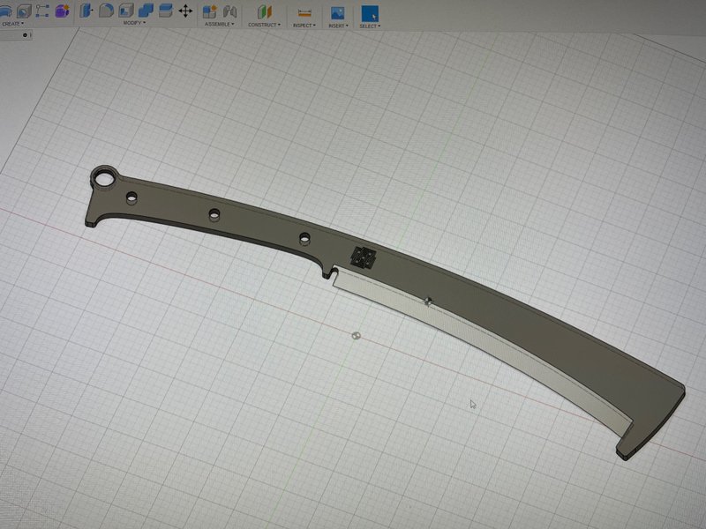Toggle the browser panel radio dot
706x529 pixels.
tap(25, 35)
